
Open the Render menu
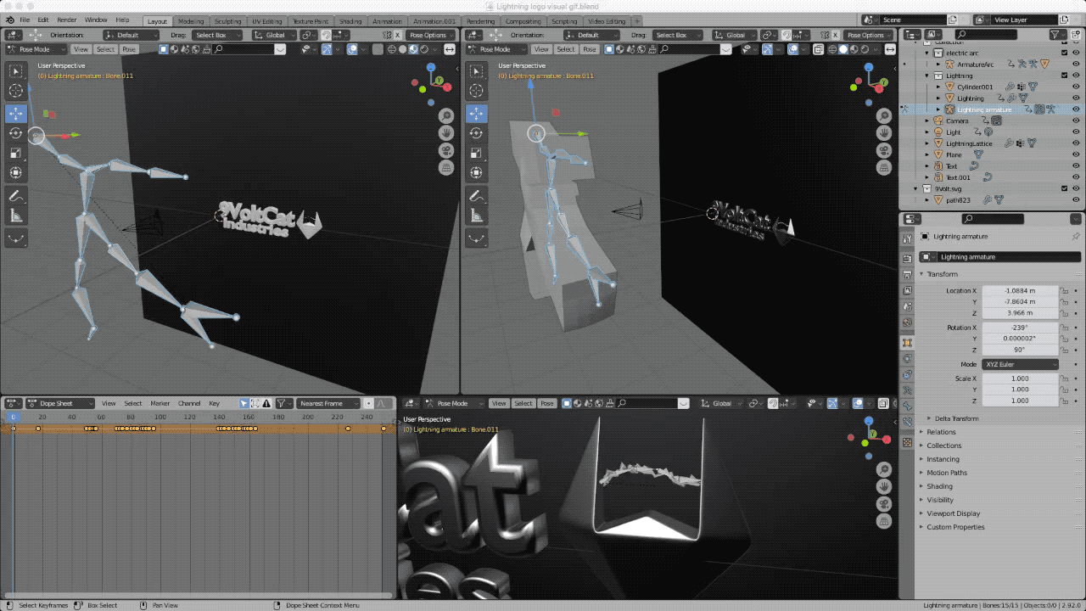(67, 20)
